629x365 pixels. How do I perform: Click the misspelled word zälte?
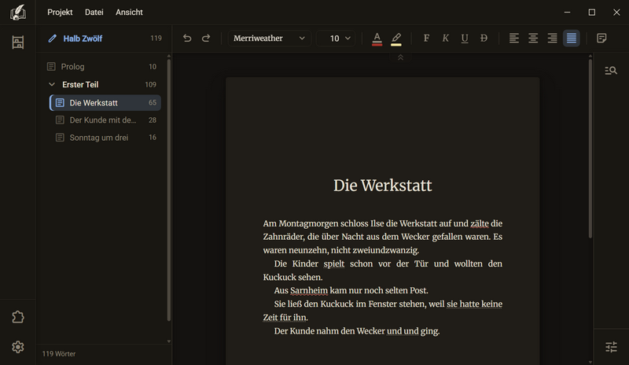[x=480, y=223]
